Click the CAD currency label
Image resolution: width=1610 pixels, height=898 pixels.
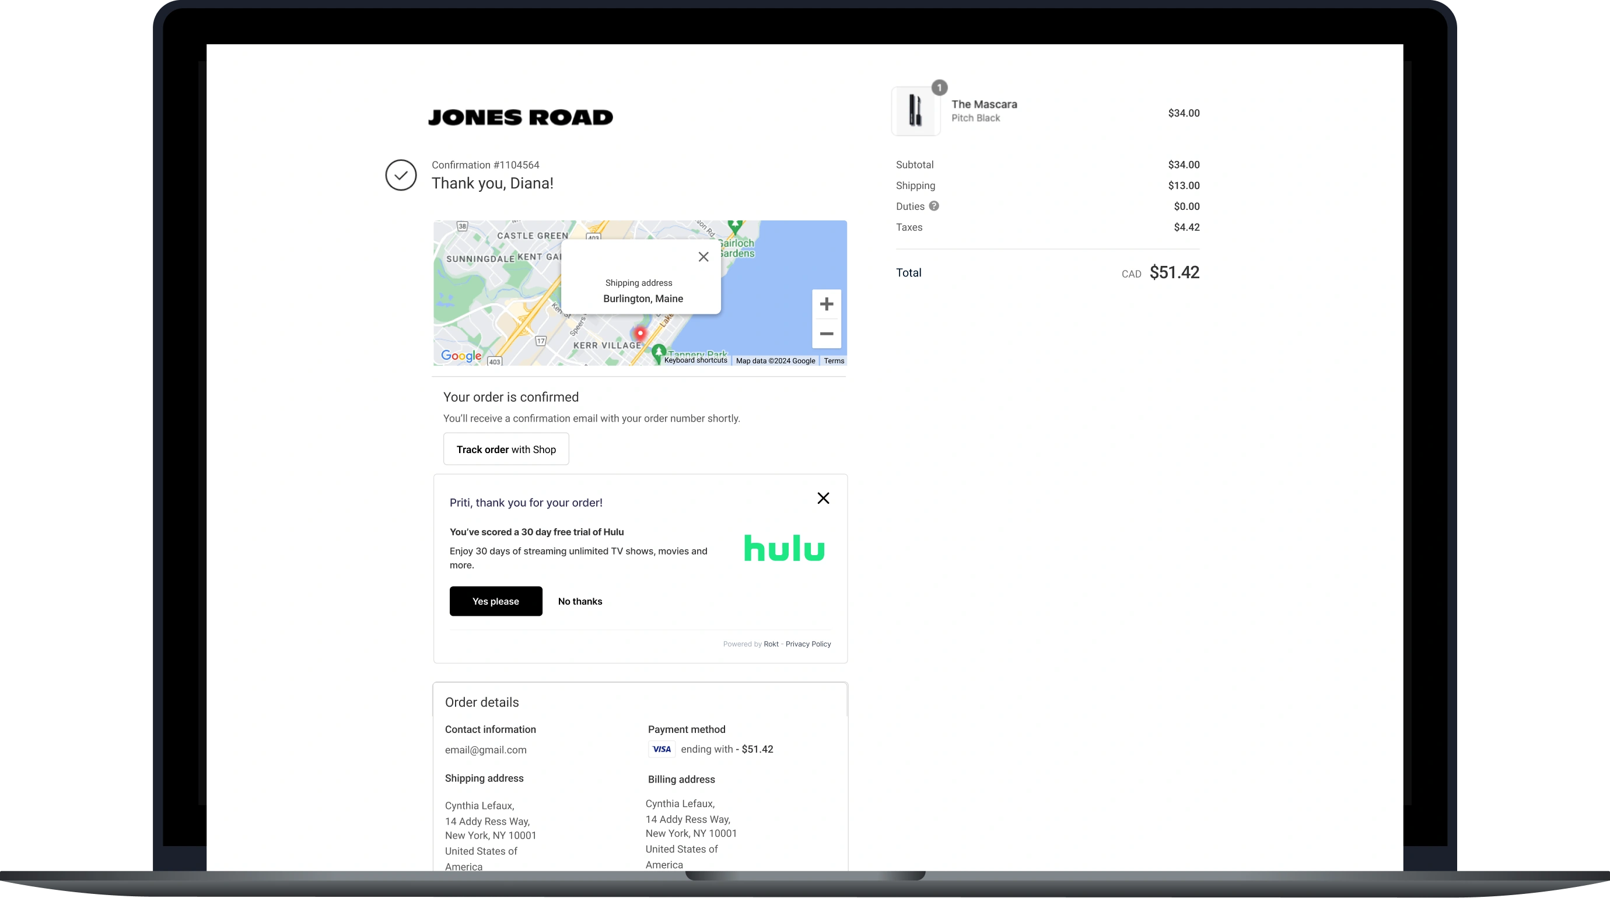(1130, 274)
